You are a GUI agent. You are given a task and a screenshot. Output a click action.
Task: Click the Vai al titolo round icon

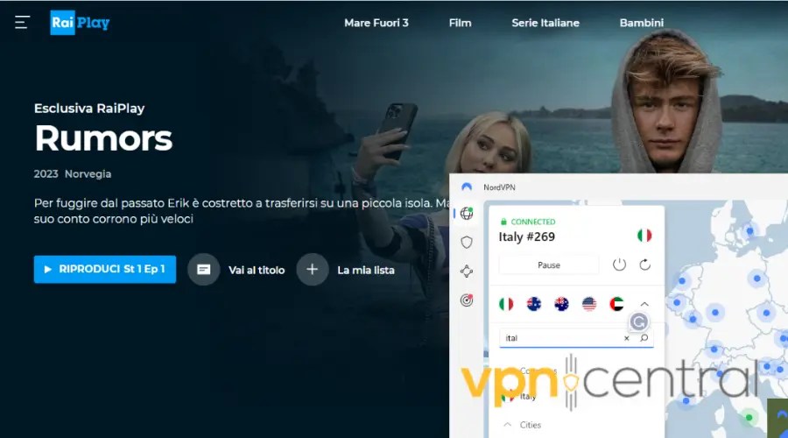(203, 270)
